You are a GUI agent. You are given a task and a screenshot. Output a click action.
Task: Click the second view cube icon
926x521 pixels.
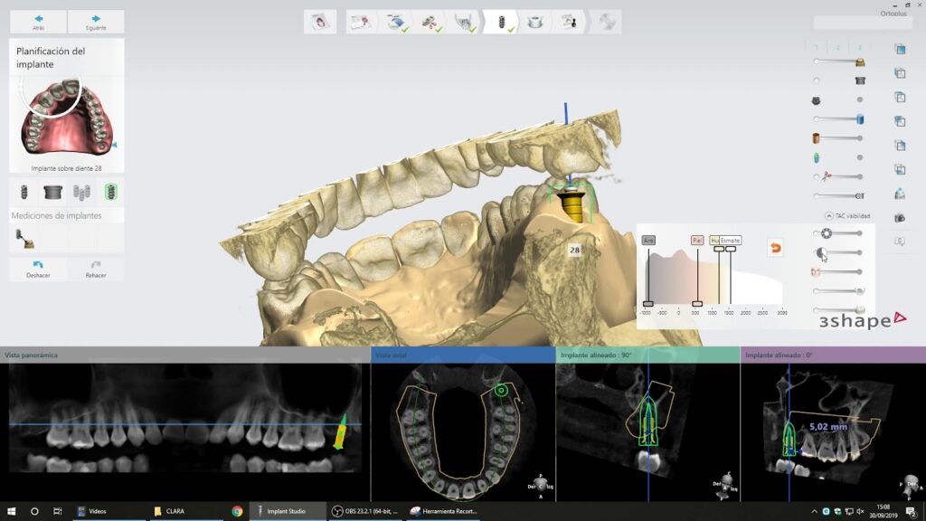[x=900, y=73]
